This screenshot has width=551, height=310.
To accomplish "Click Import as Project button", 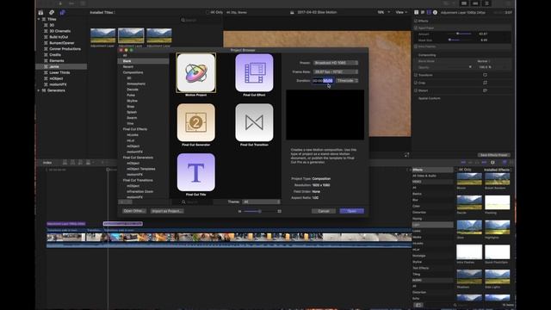I will click(167, 211).
